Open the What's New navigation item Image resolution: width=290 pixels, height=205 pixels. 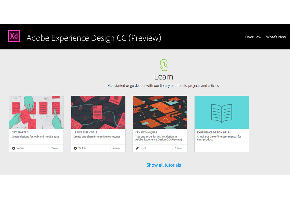click(x=276, y=37)
